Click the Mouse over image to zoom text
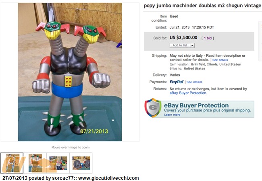Screen dimensions: 262x181 71,147
